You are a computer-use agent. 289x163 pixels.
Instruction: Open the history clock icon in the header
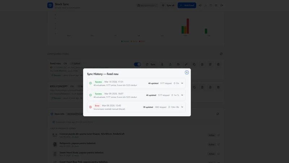[x=211, y=5]
